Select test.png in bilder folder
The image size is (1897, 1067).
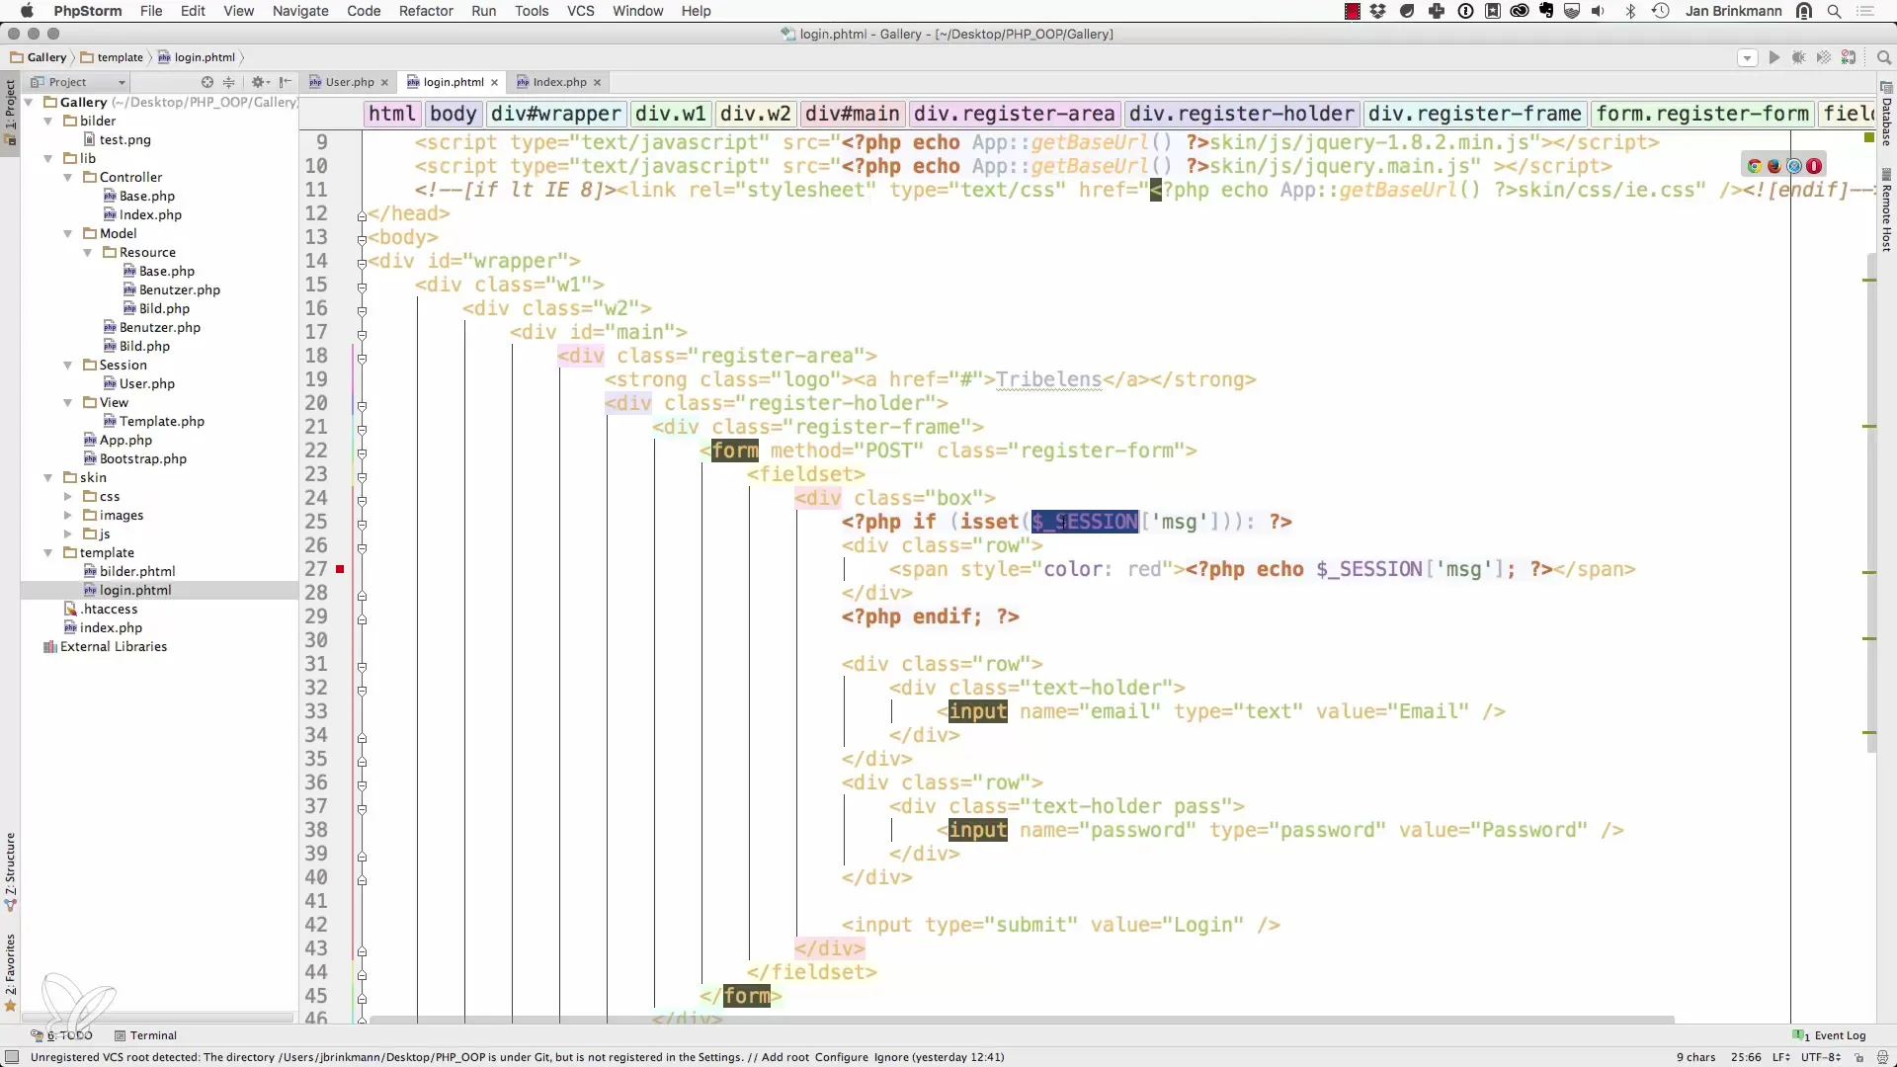pos(124,139)
